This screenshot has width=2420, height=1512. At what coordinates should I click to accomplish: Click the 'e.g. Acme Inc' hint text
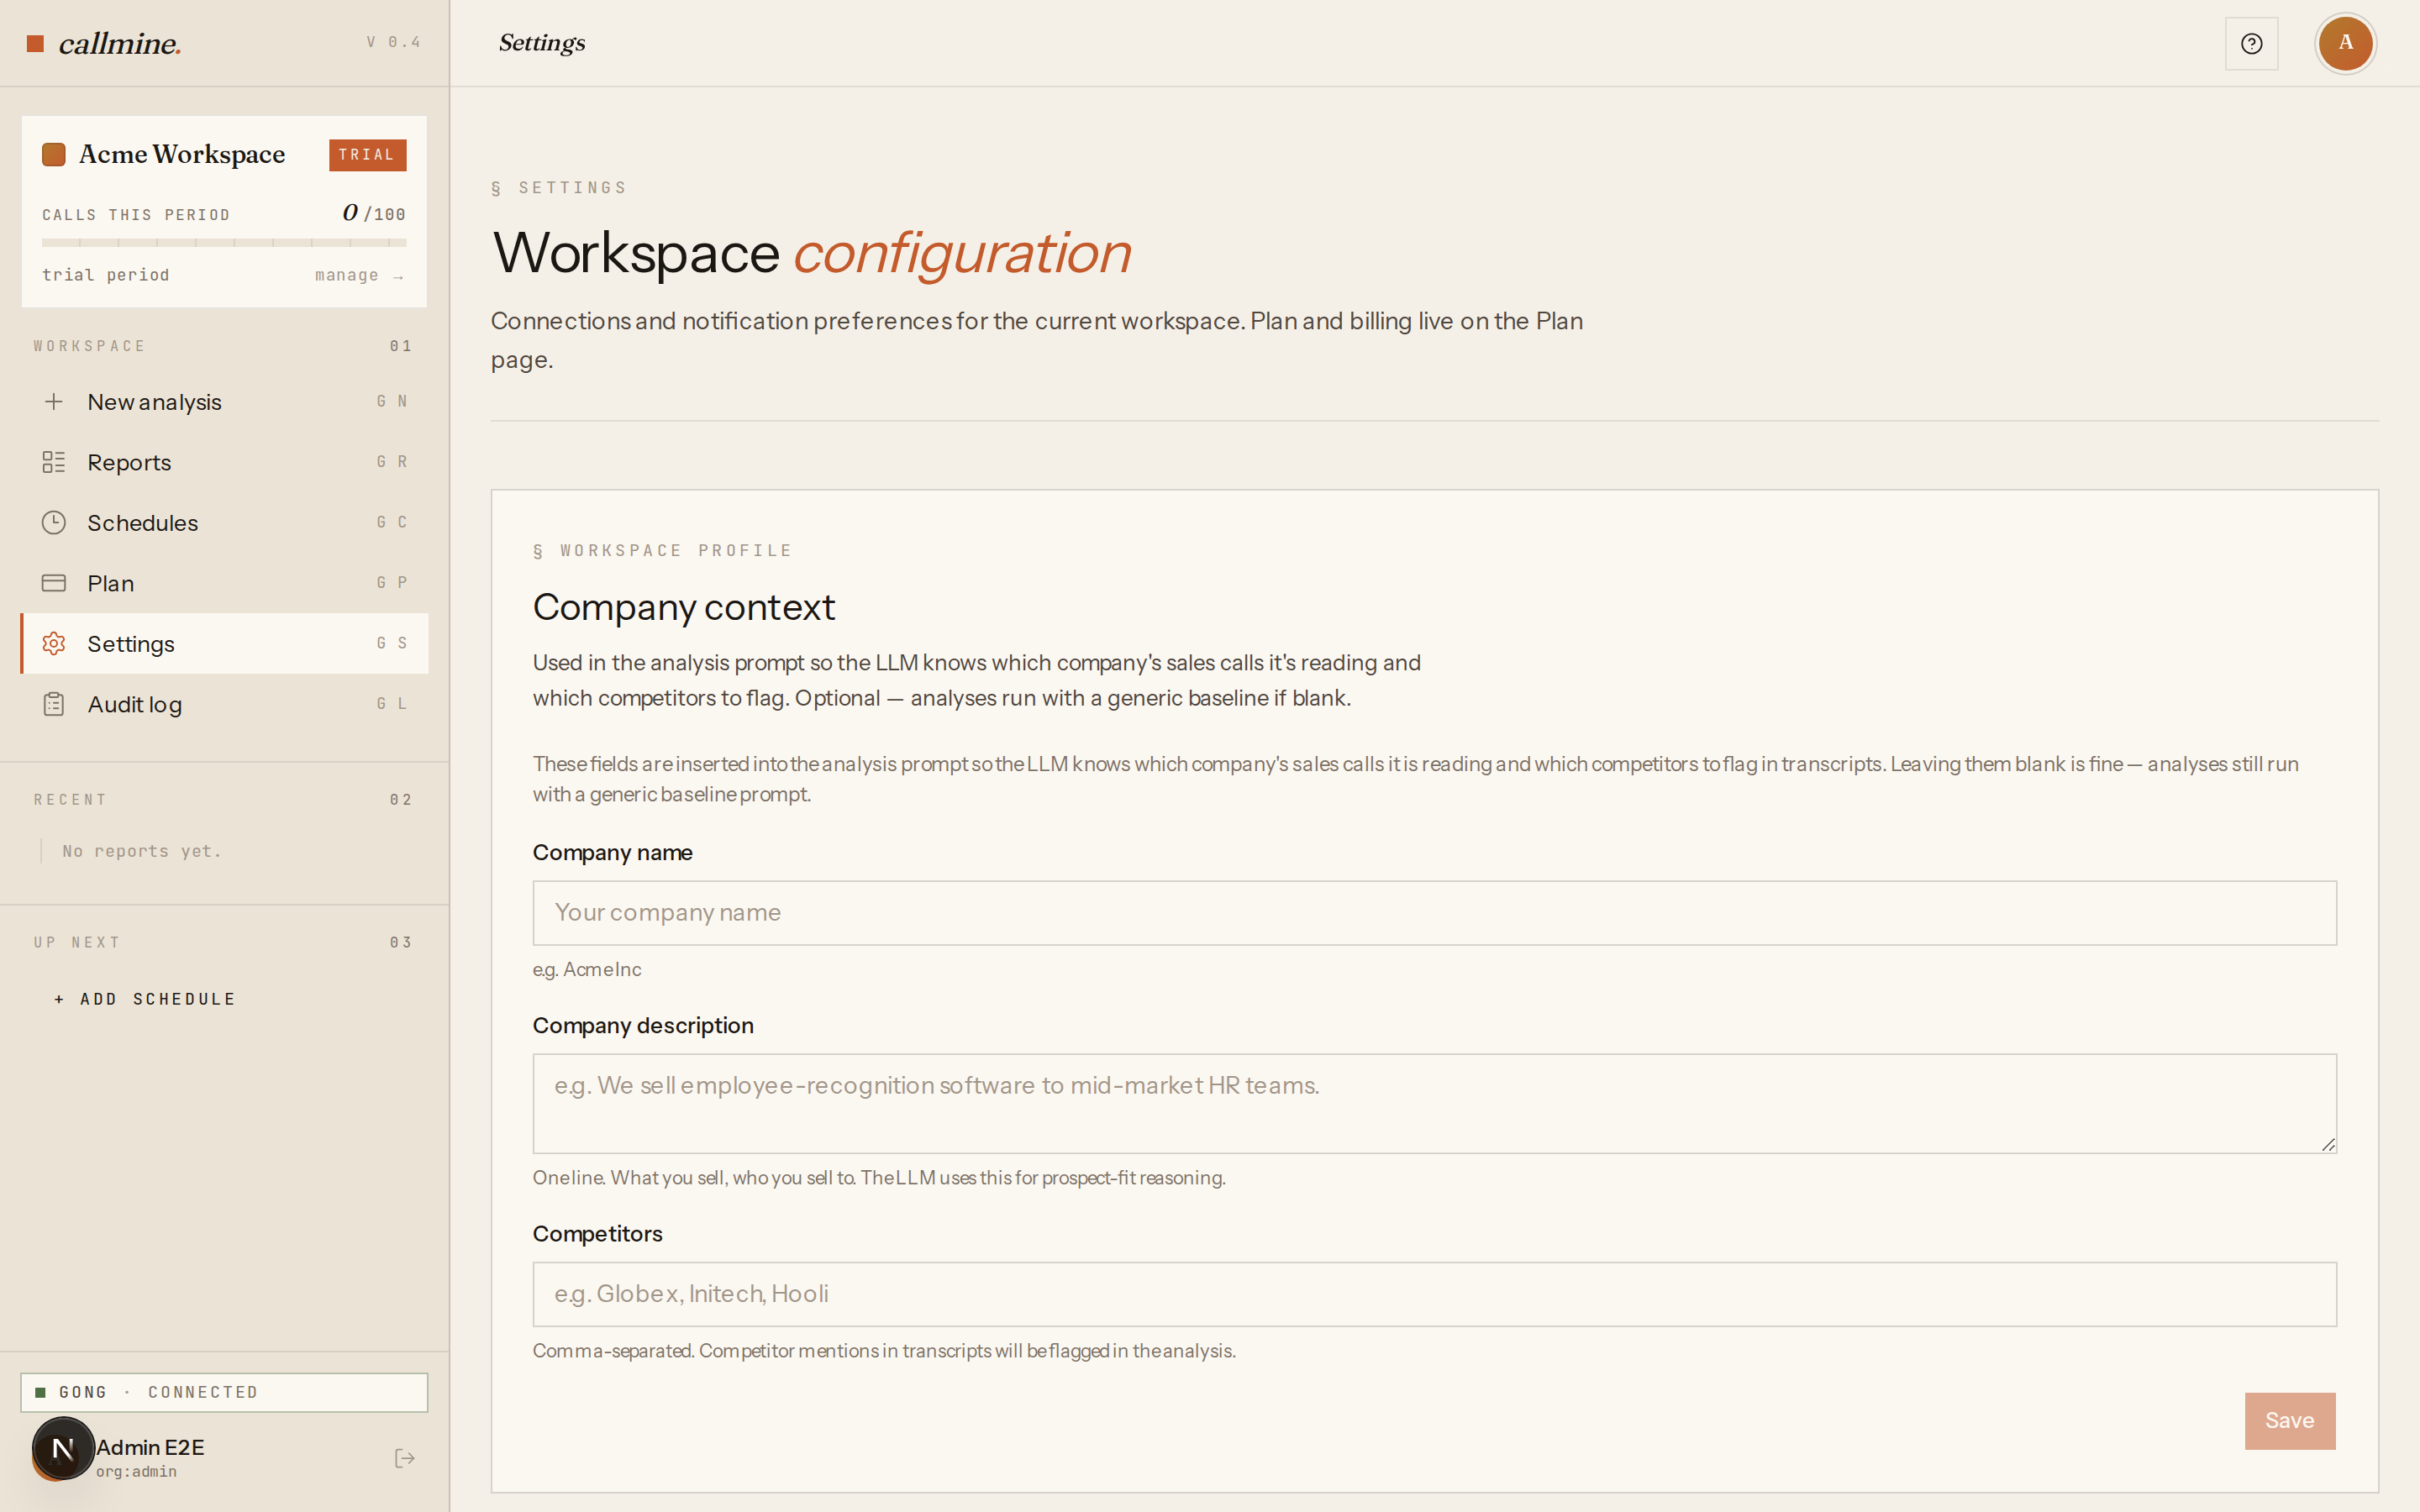pos(587,969)
